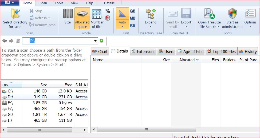Select drive F:\ in drive list
Screen dimensions: 260x138
pos(44,109)
